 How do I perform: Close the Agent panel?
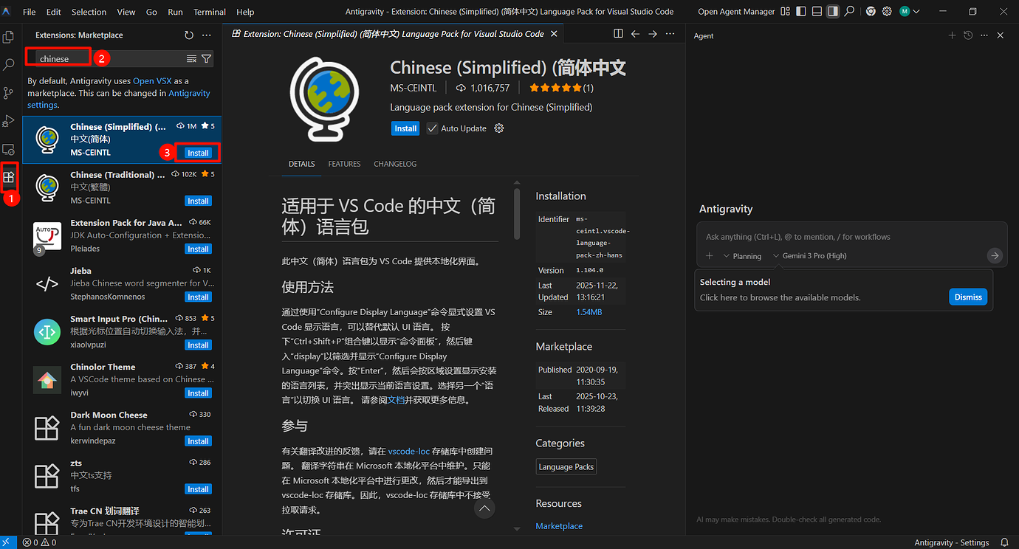point(1001,35)
